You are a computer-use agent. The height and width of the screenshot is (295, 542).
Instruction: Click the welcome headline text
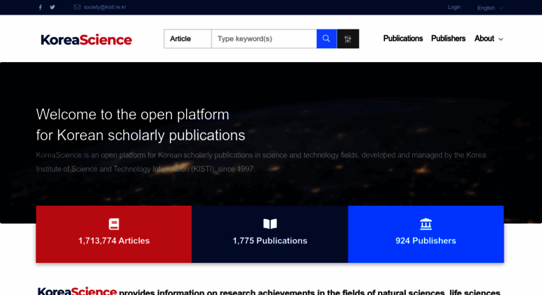pyautogui.click(x=141, y=125)
